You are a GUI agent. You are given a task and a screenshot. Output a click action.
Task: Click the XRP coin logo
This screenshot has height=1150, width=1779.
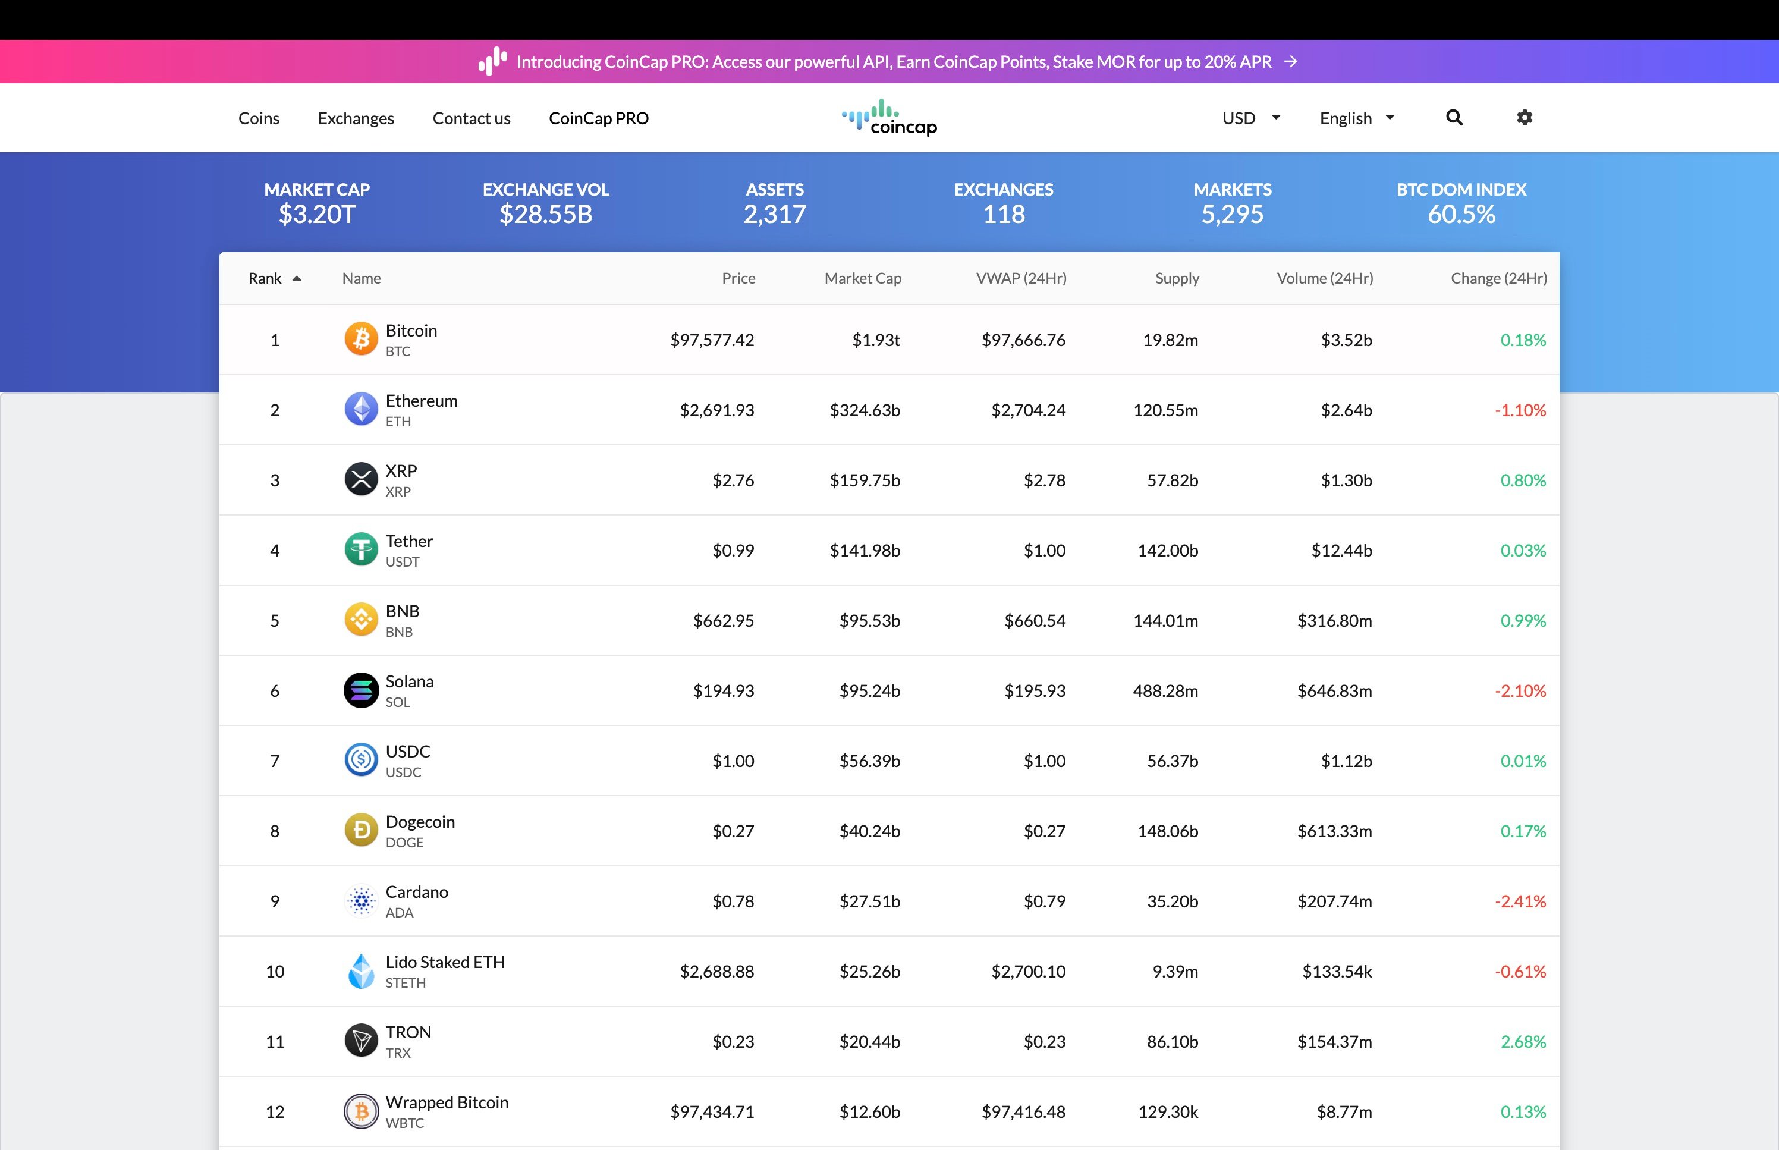point(362,479)
